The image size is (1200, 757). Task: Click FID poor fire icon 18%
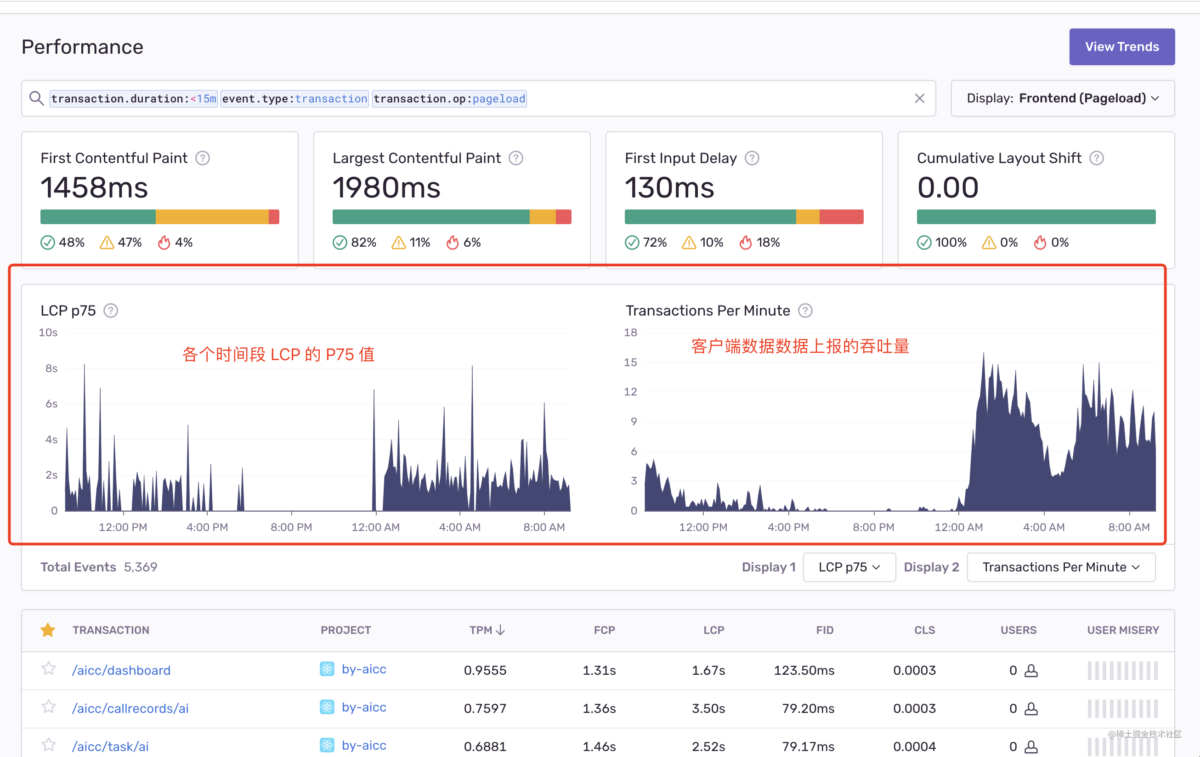click(x=746, y=243)
